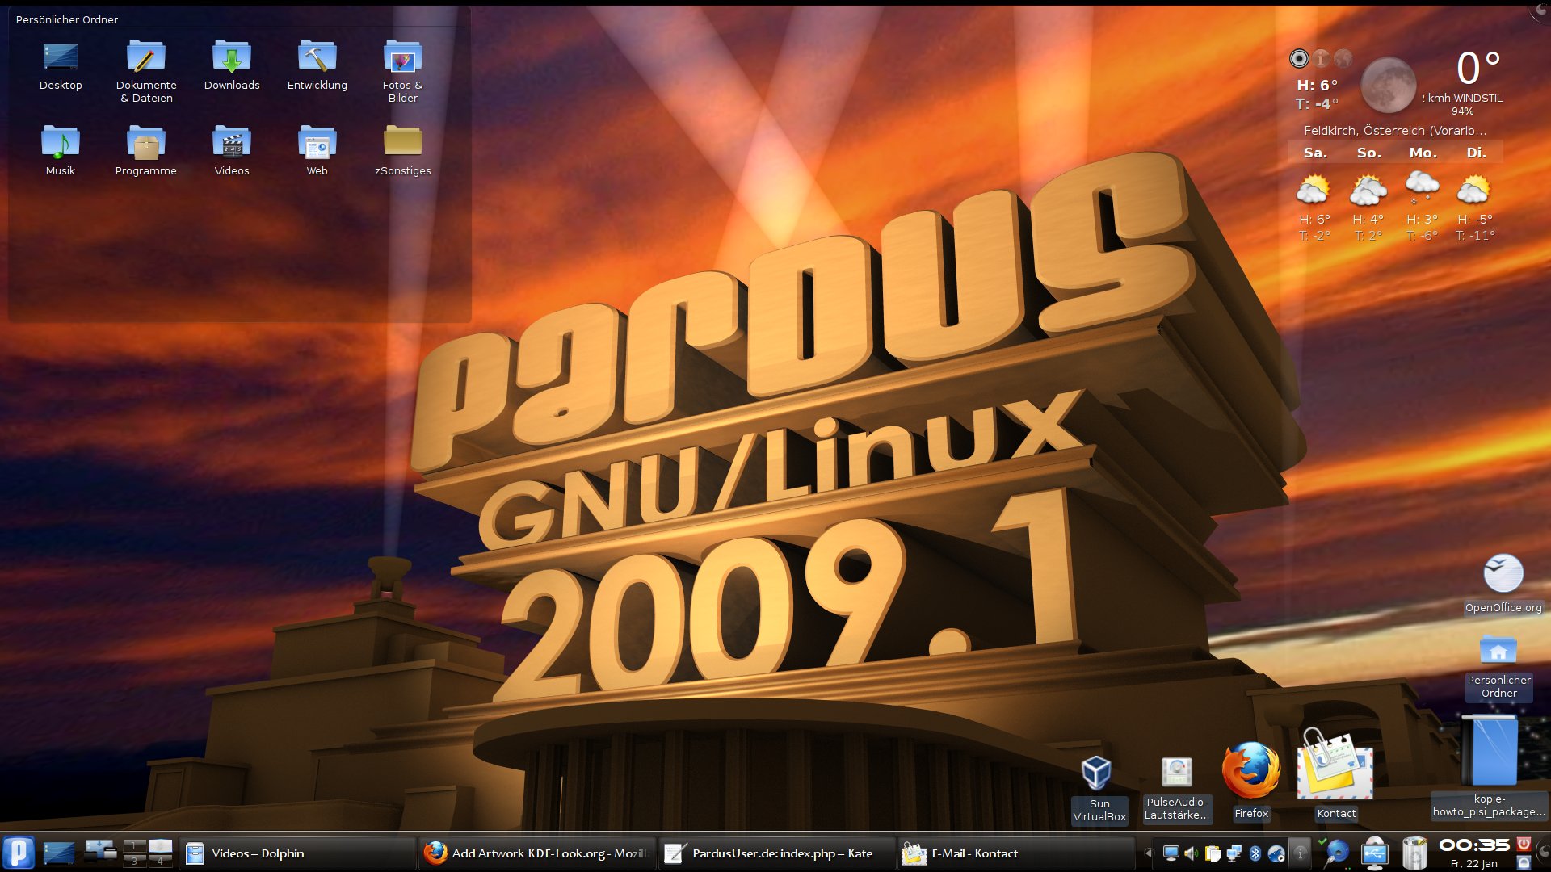The height and width of the screenshot is (872, 1551).
Task: Launch Kontact from the desktop icon
Action: 1335,773
